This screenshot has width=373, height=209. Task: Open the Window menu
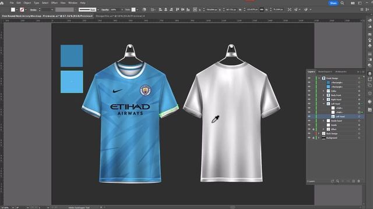(73, 3)
